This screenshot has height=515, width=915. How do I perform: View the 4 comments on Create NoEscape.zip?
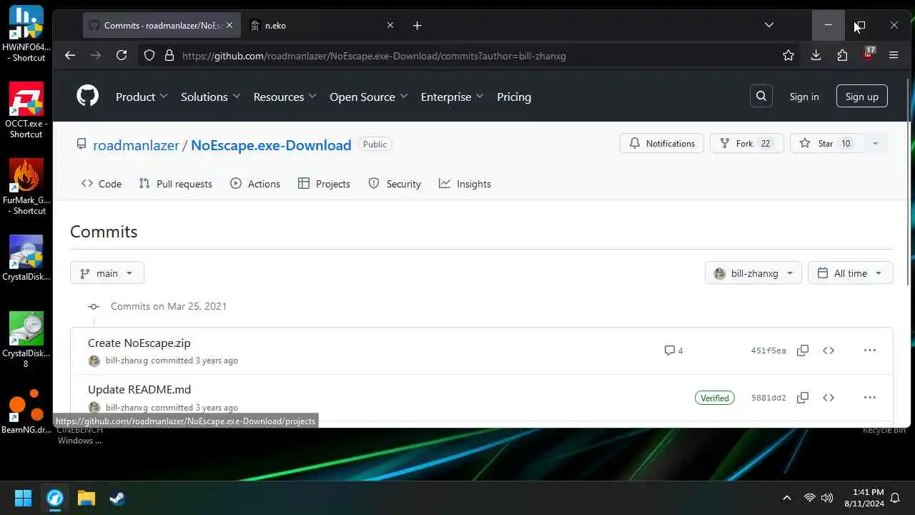tap(673, 350)
